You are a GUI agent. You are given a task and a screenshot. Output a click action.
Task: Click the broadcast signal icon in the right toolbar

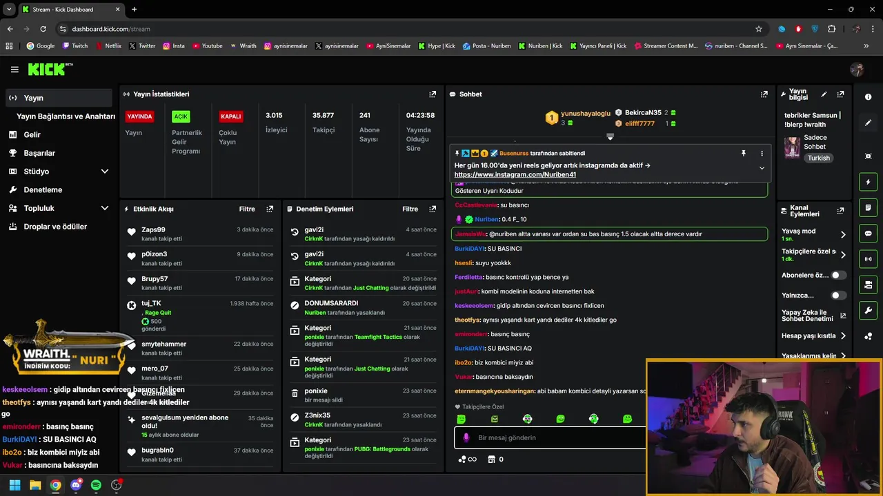coord(868,259)
